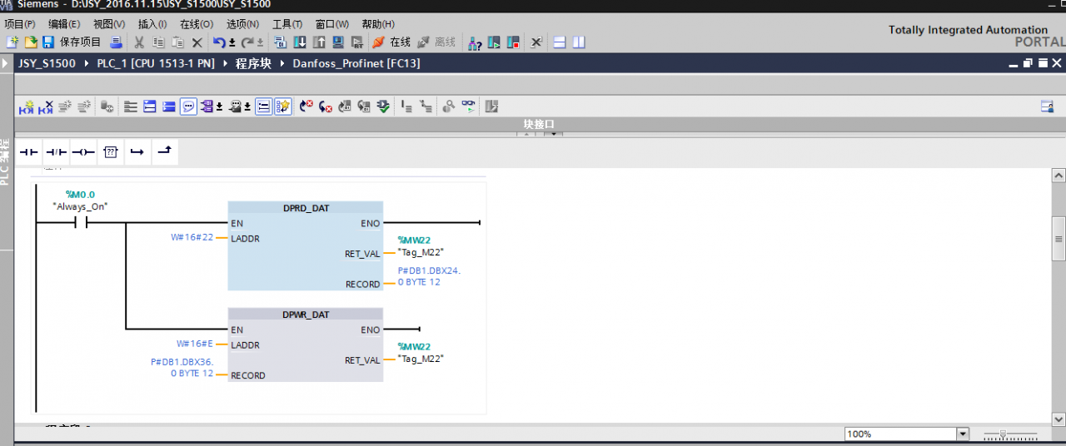Viewport: 1066px width, 446px height.
Task: Go online using the 在线 button
Action: [x=391, y=42]
